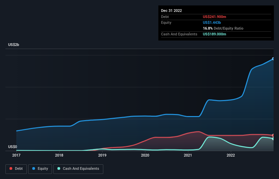Click the US$2b y-axis label
This screenshot has height=179, width=279.
coord(14,45)
